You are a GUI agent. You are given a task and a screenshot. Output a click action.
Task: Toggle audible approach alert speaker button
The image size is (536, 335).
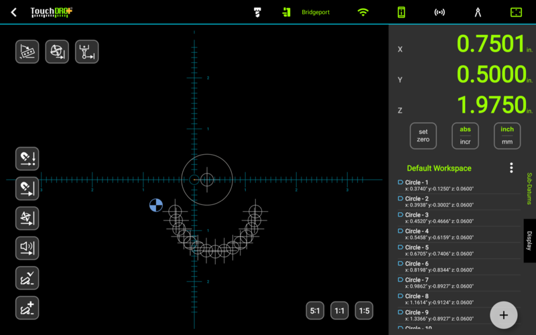point(27,248)
